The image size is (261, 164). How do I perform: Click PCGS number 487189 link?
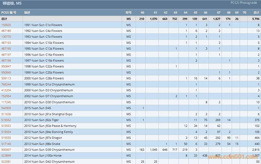click(6, 31)
